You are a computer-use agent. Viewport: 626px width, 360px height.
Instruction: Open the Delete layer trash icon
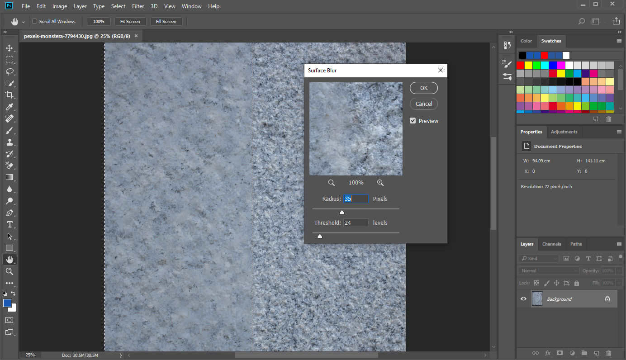608,353
